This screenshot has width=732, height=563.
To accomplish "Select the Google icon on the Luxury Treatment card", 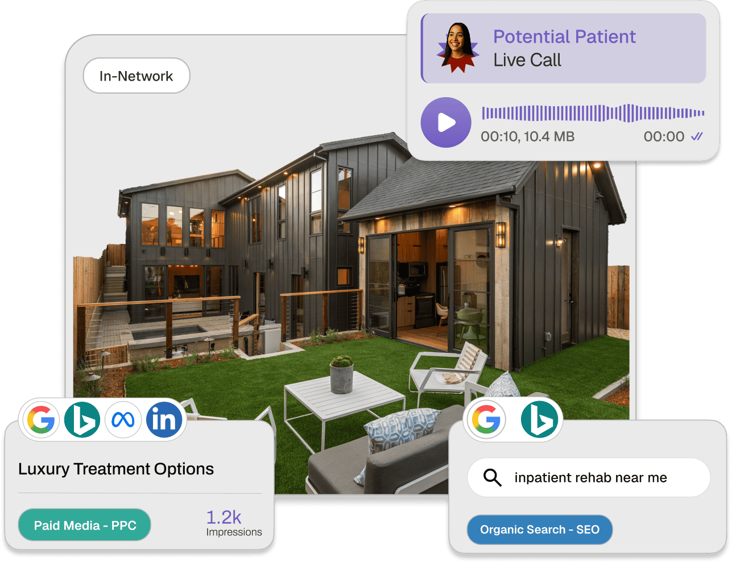I will pos(42,419).
